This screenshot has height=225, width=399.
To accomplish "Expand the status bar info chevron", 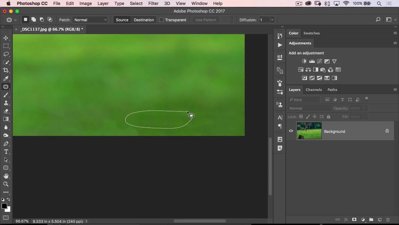I will pyautogui.click(x=86, y=221).
